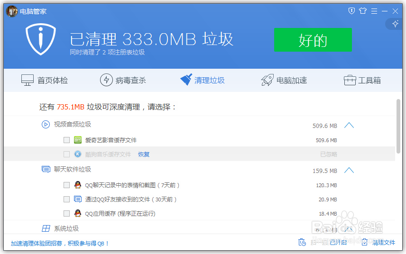Click the 清理文件 link
Screen dimensions: 406x254
(384, 243)
